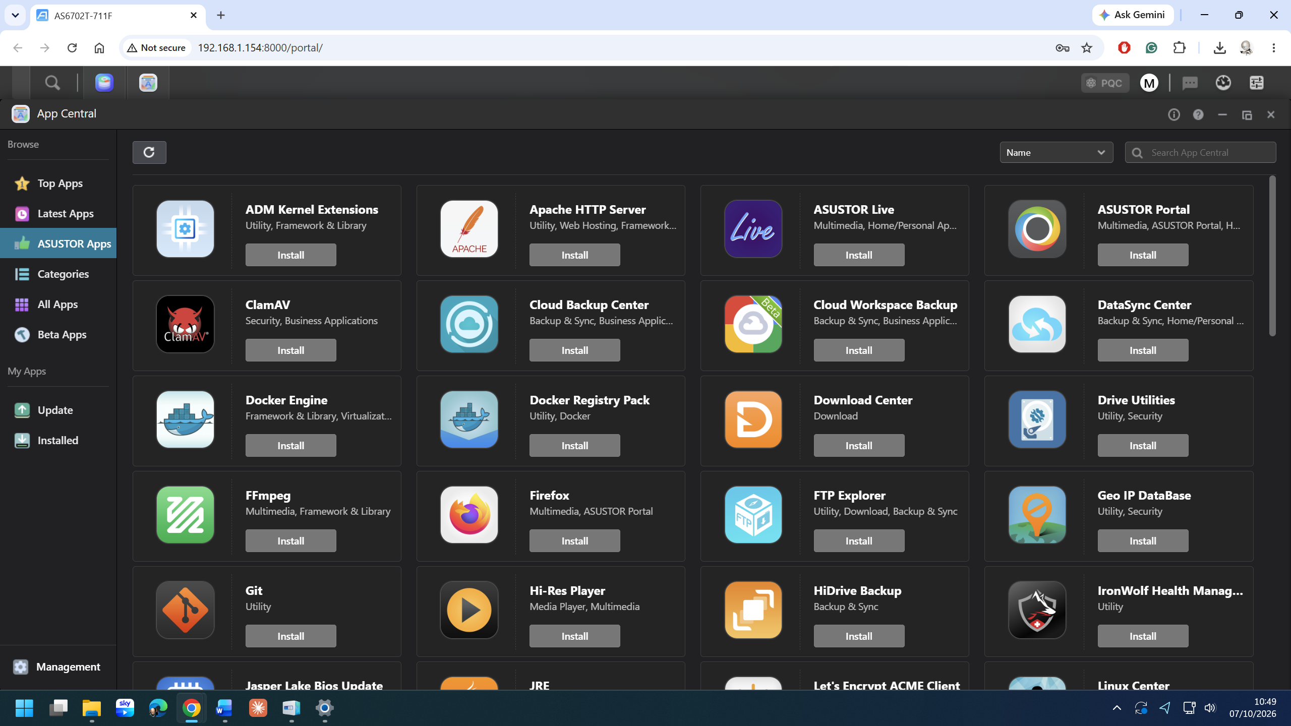Open the App Central help question icon

coord(1198,114)
